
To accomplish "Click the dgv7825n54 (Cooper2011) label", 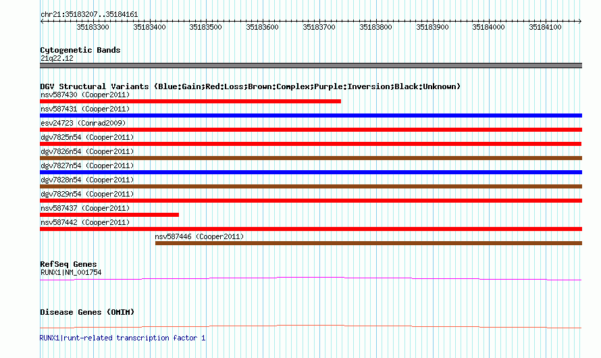I will (x=87, y=137).
